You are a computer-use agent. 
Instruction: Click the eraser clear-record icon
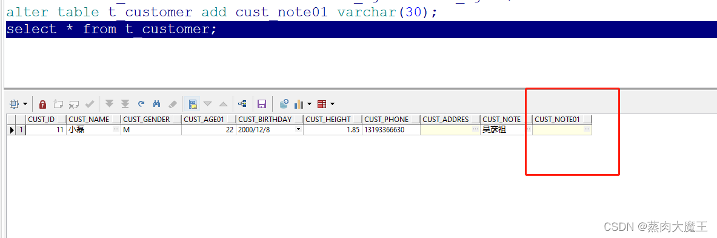click(172, 104)
